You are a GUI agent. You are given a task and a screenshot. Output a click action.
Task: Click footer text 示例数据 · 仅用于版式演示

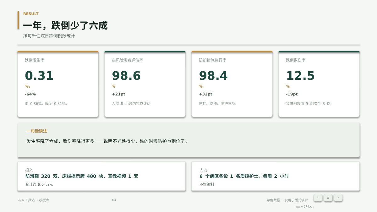tap(287, 200)
